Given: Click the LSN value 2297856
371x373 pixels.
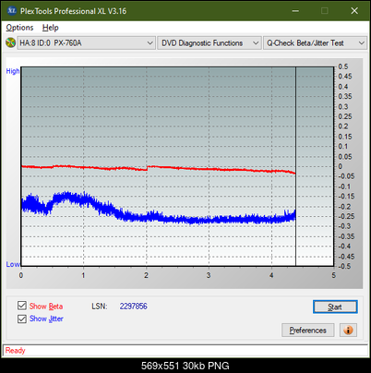Looking at the screenshot, I should point(134,307).
